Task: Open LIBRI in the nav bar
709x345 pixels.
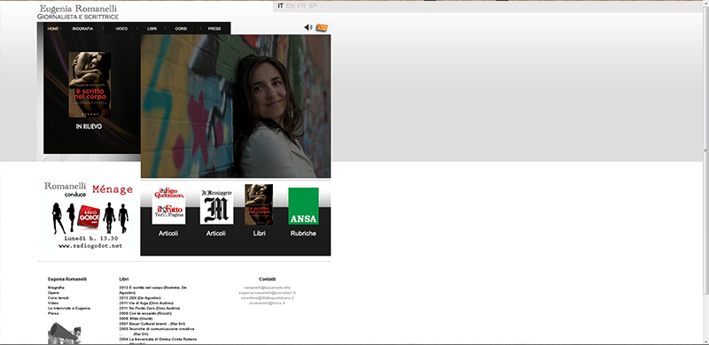Action: pyautogui.click(x=152, y=28)
